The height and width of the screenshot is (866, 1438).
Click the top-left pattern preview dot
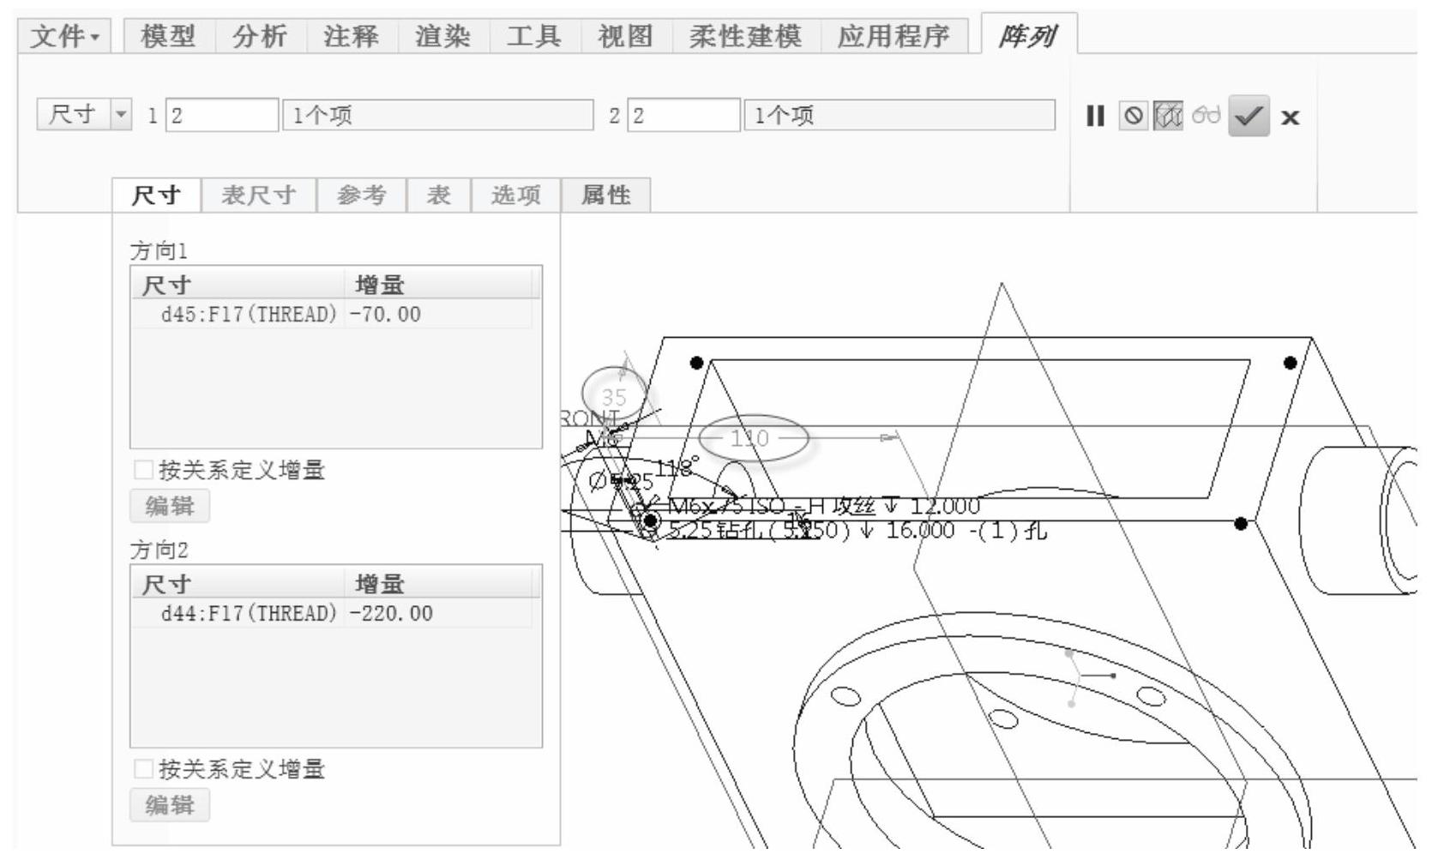[697, 363]
